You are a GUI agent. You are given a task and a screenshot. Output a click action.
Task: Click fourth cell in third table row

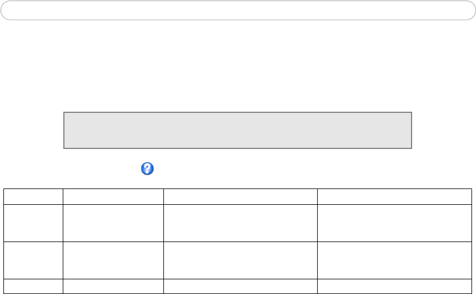tap(394, 260)
